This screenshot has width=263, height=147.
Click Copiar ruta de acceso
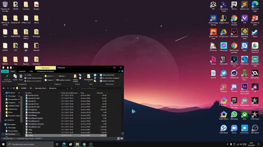tap(33, 78)
